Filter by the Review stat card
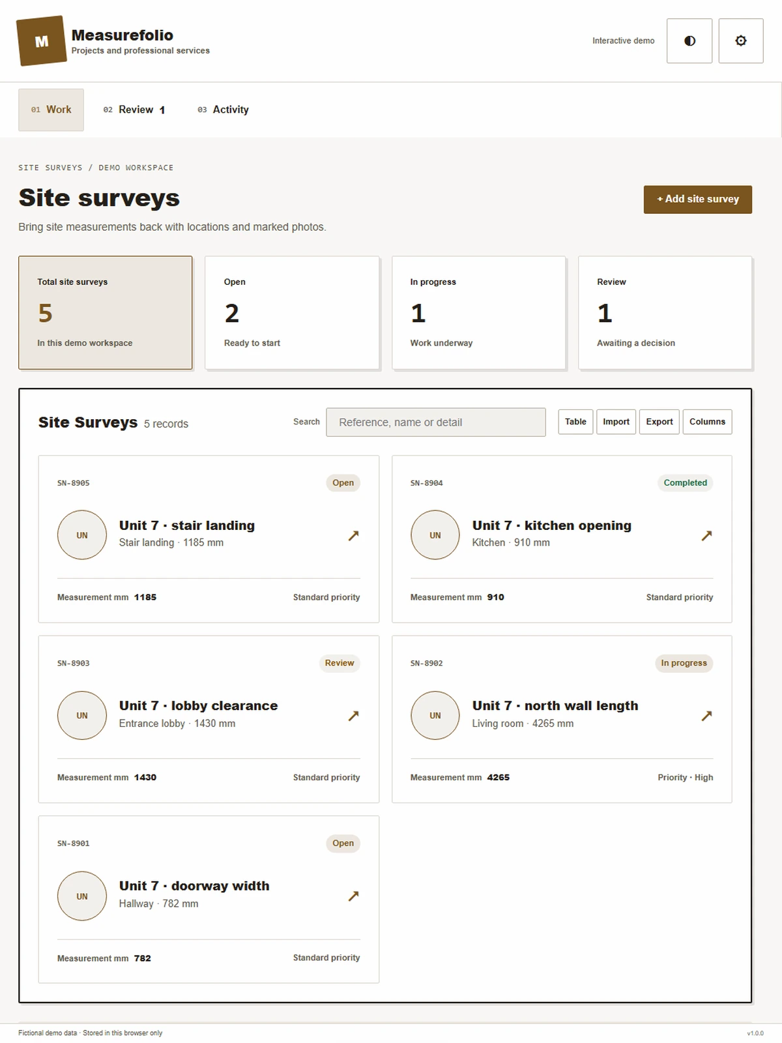 click(665, 313)
